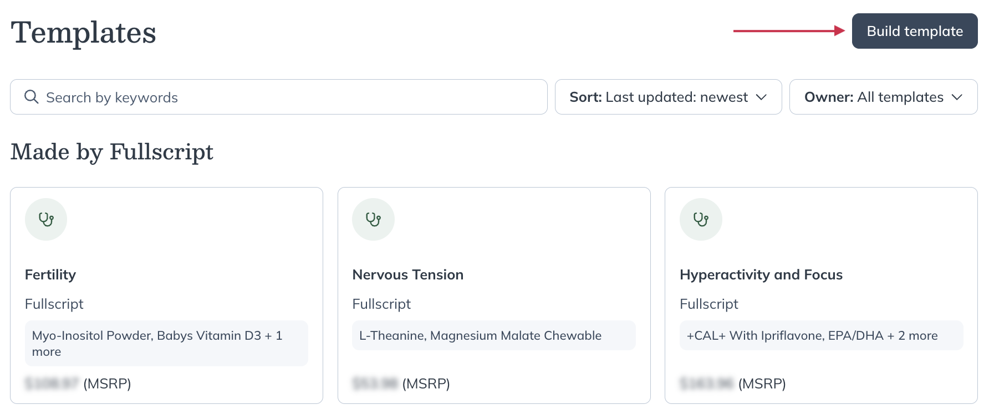Click the Hyperactivity and Focus stethoscope icon
Image resolution: width=989 pixels, height=415 pixels.
click(x=701, y=220)
